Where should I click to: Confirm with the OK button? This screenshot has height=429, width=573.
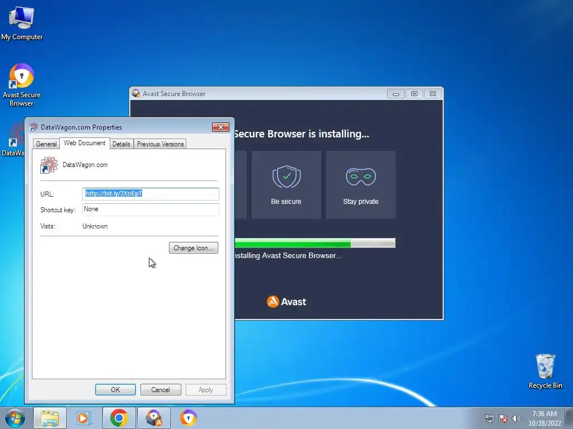(x=115, y=389)
